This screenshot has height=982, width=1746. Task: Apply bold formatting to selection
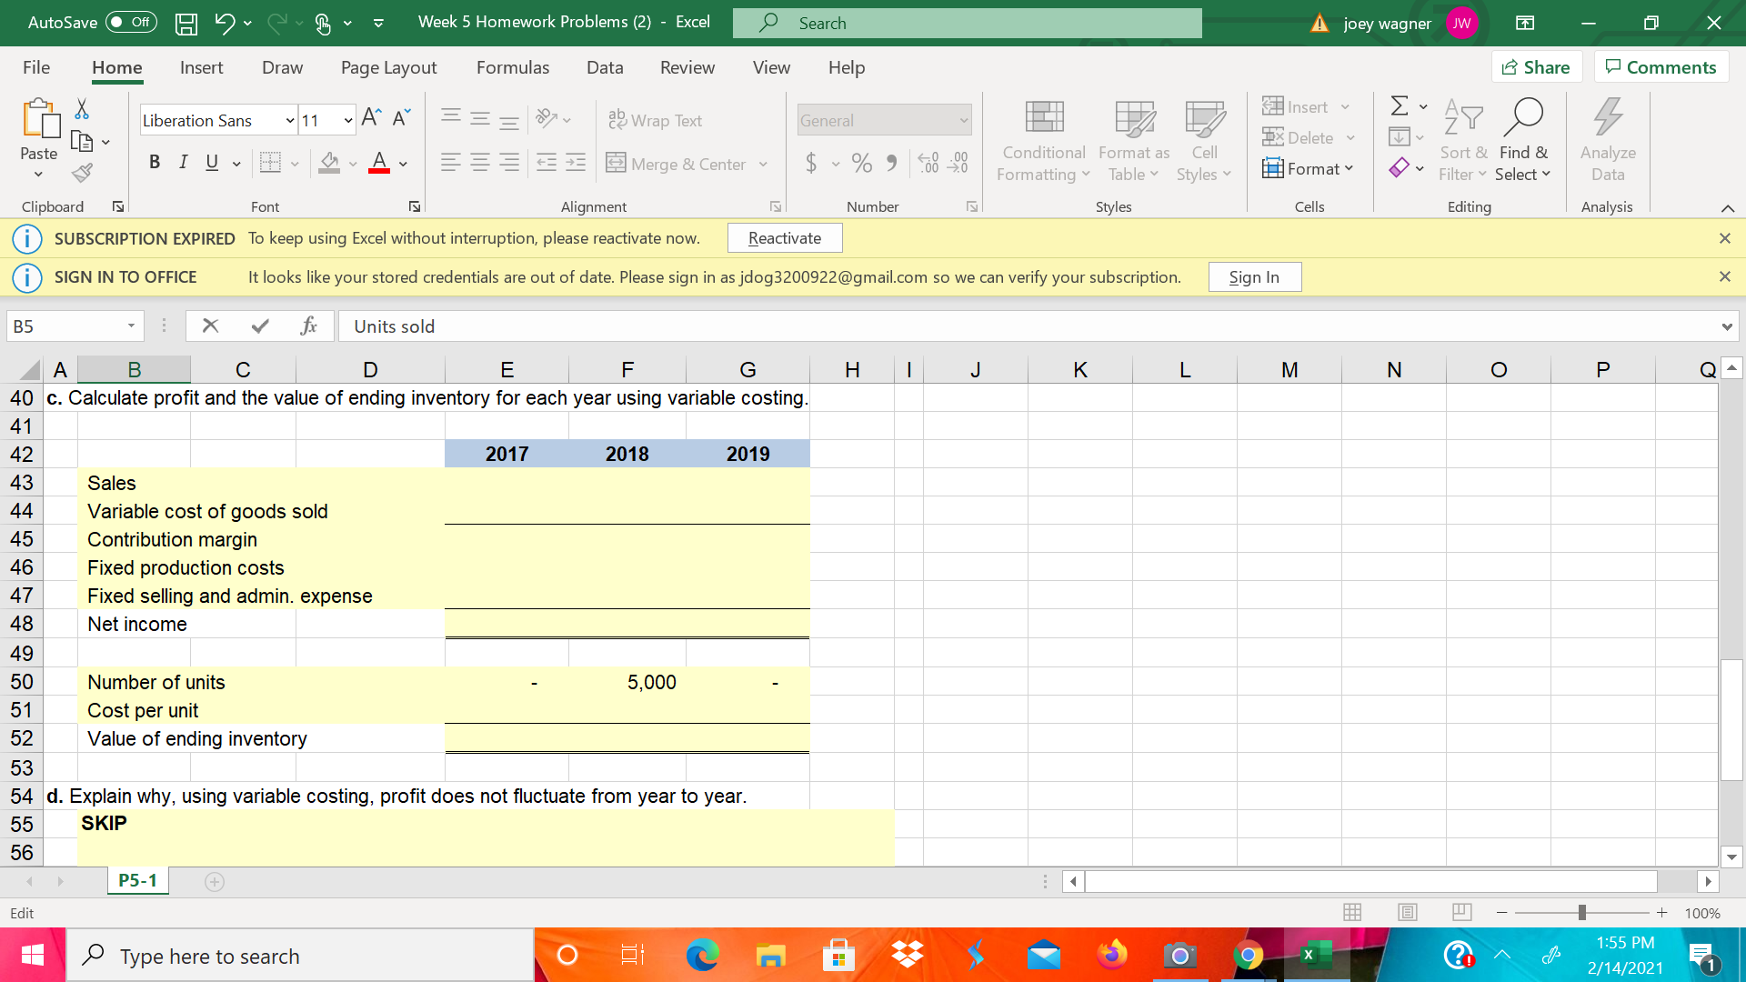(x=155, y=162)
